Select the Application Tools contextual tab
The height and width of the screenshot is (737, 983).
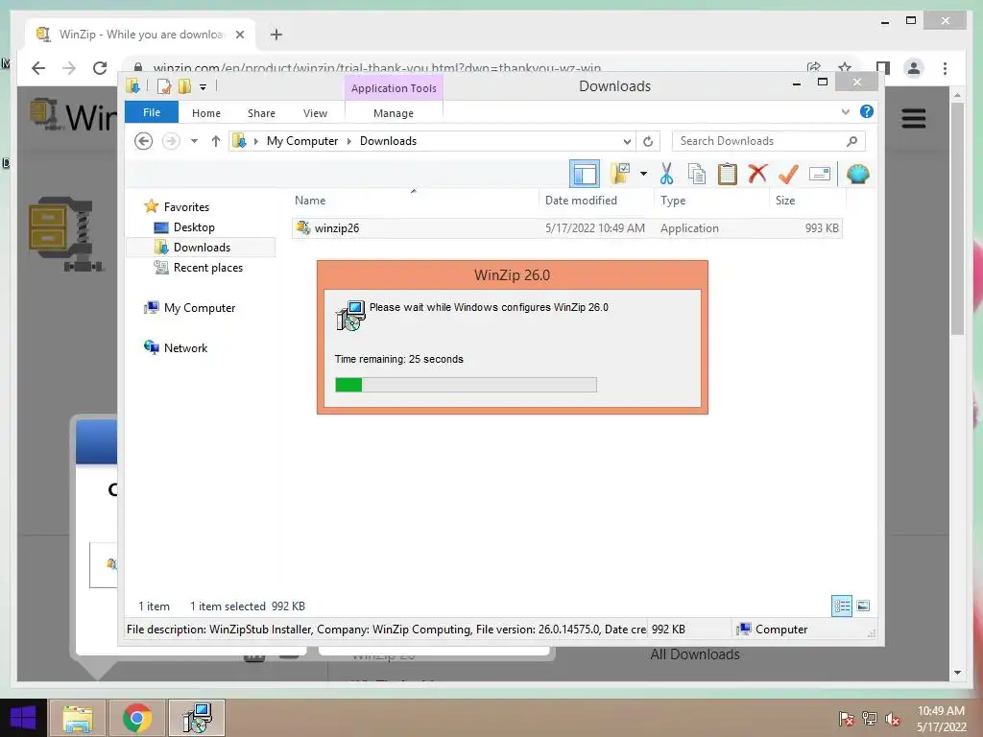(x=394, y=88)
